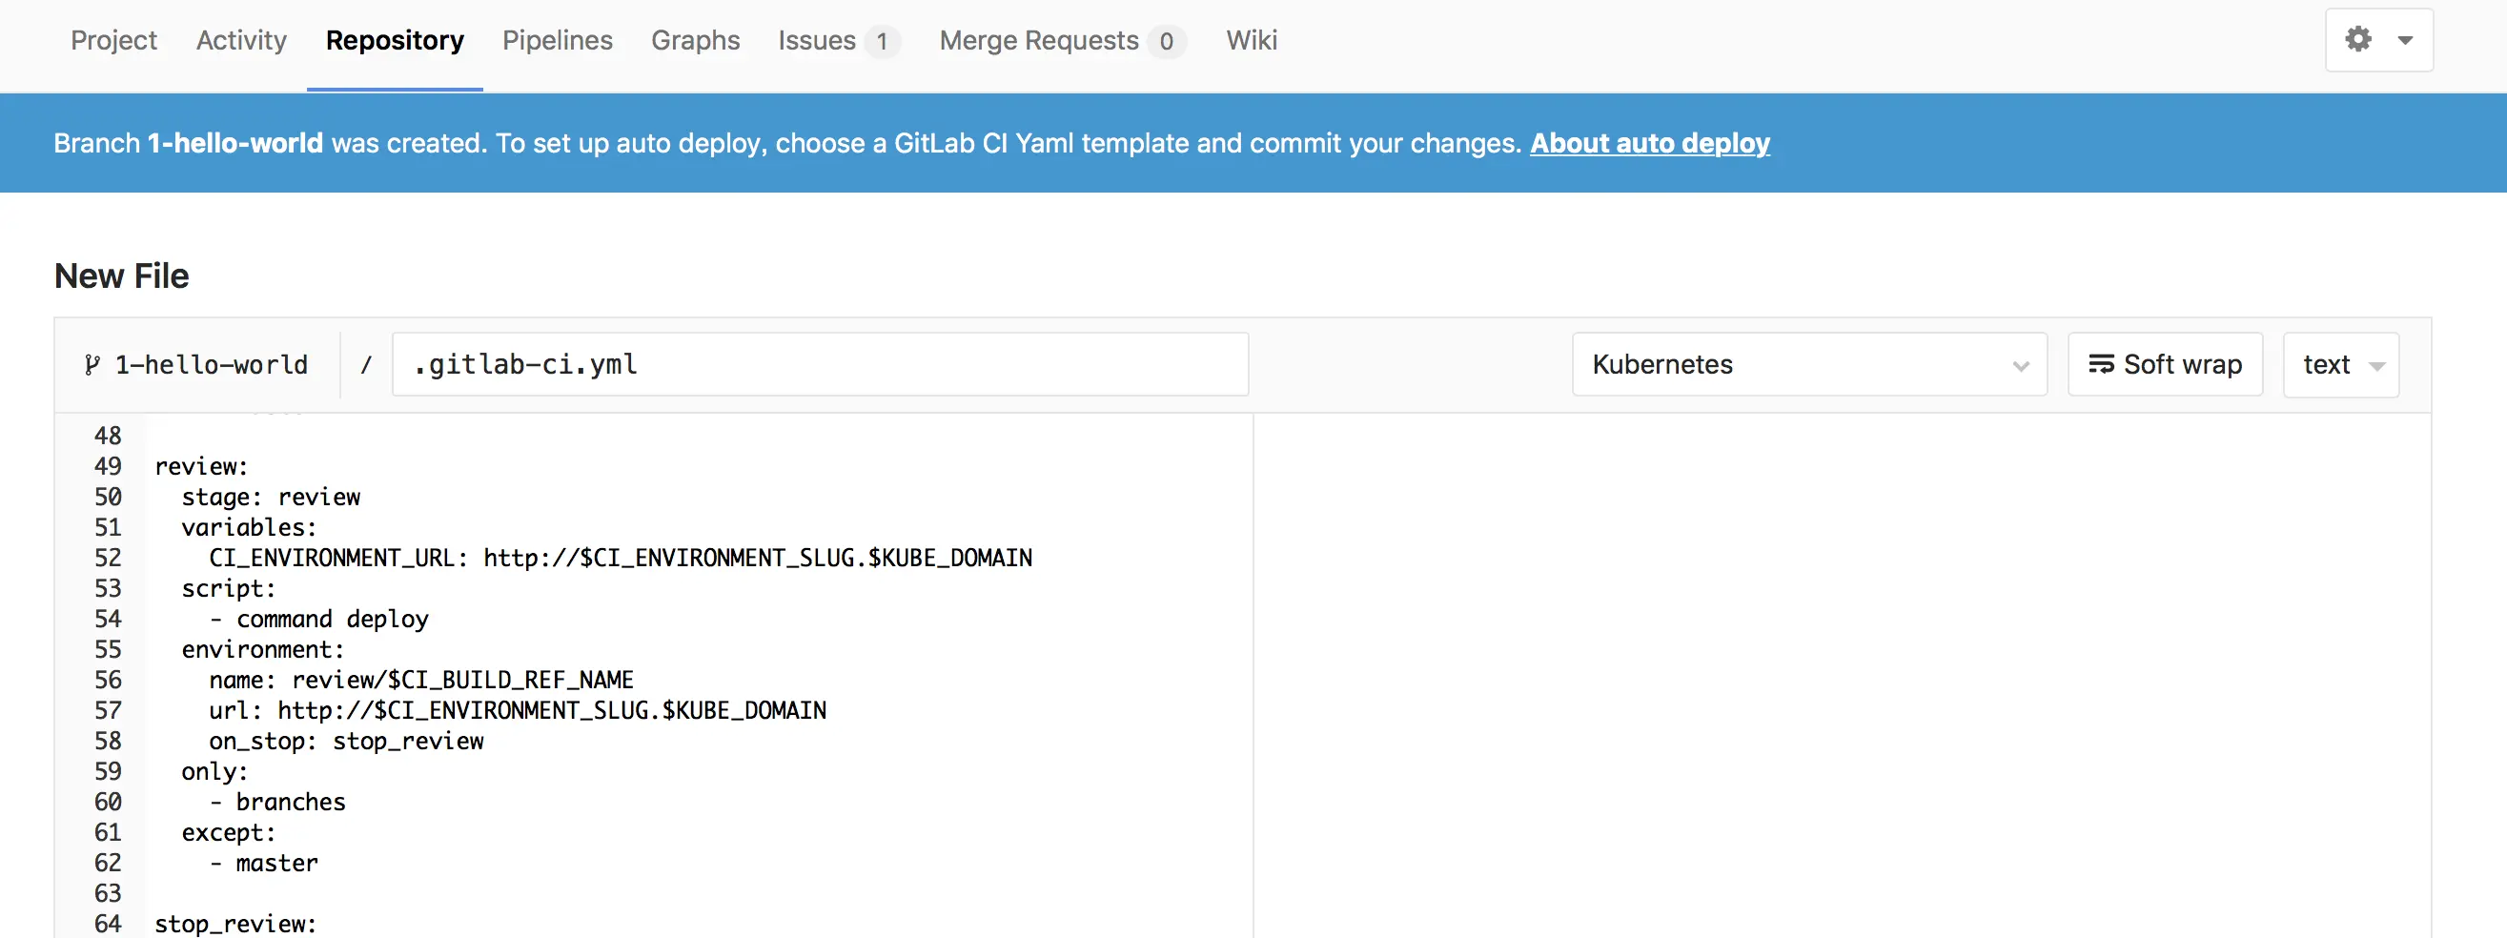Enable text syntax highlighting mode
The width and height of the screenshot is (2507, 938).
pyautogui.click(x=2339, y=363)
